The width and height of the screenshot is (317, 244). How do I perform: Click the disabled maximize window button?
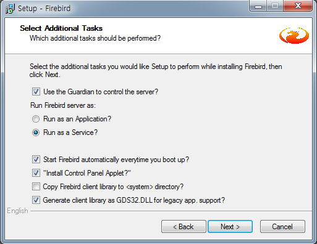point(275,6)
